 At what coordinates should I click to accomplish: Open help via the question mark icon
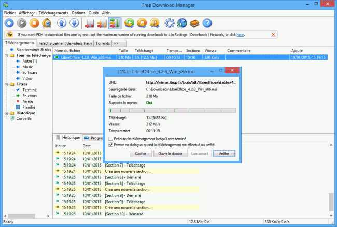(x=207, y=23)
